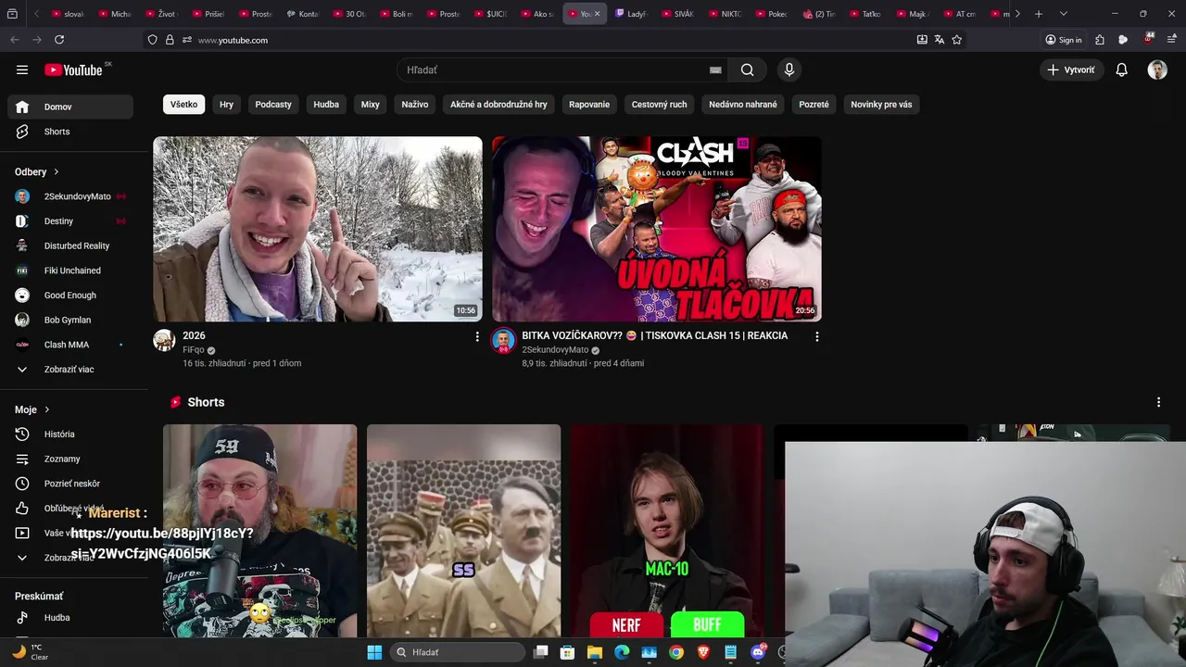Play the Clash úvodná tlačovka thumbnail
The width and height of the screenshot is (1186, 667).
(657, 229)
